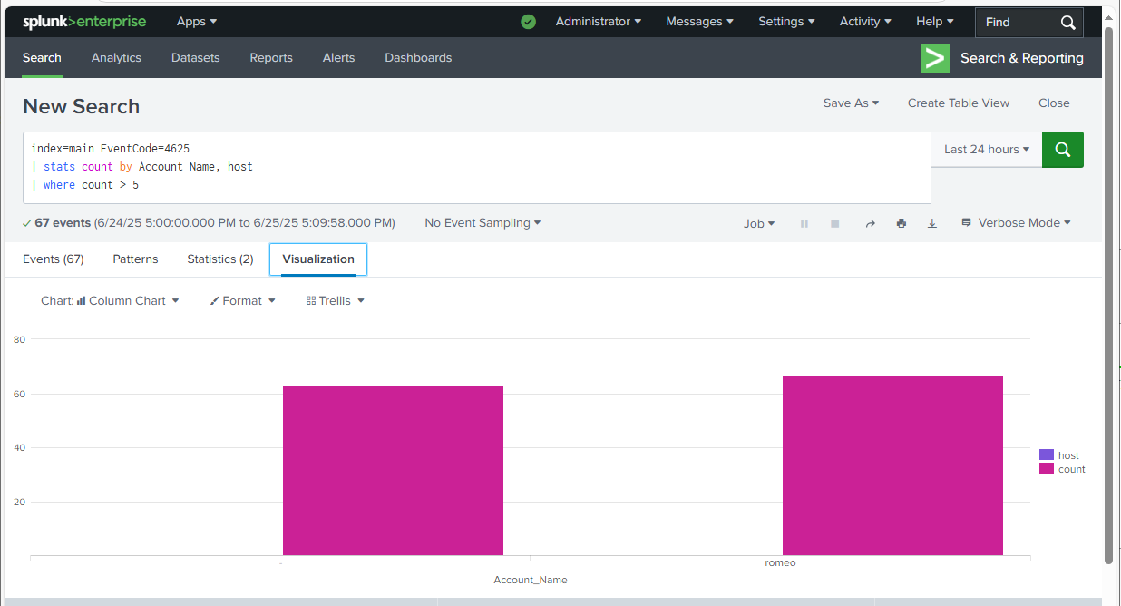Click the vertical page scrollbar
The height and width of the screenshot is (606, 1121).
pyautogui.click(x=1108, y=295)
